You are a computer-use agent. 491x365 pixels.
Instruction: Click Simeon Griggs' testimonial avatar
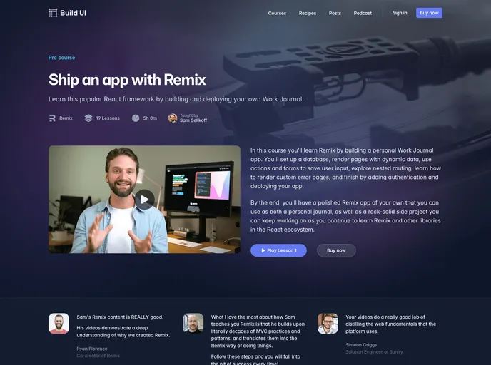click(328, 324)
